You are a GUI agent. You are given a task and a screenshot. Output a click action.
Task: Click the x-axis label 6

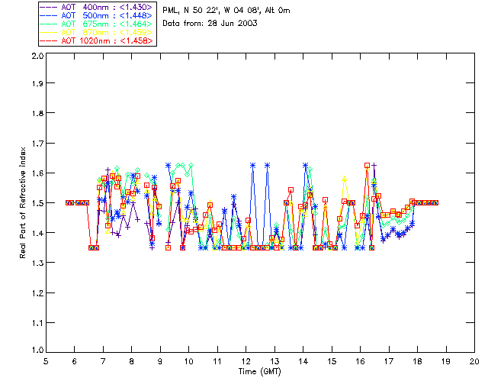(75, 361)
